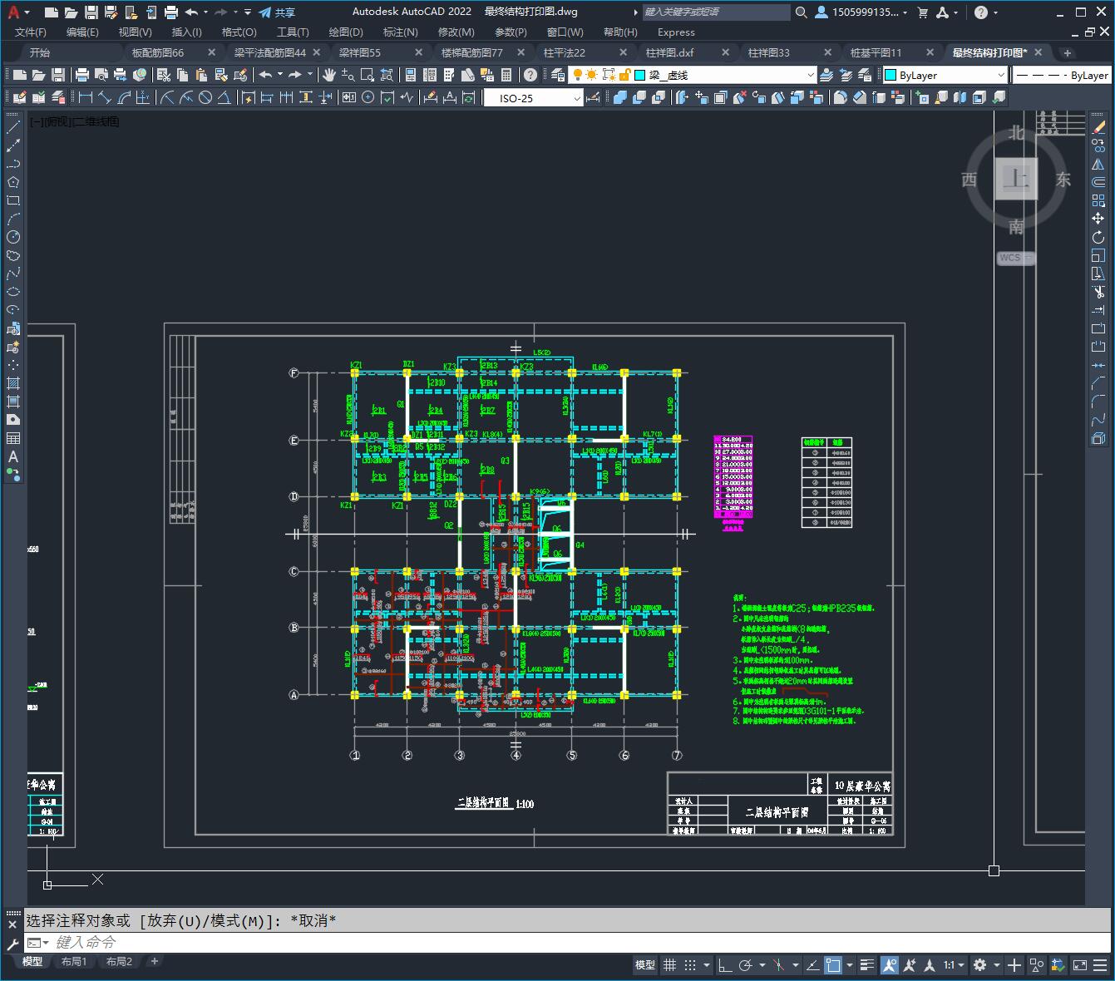Open the ISO-25 dimension style dropdown
Image resolution: width=1115 pixels, height=981 pixels.
click(x=534, y=98)
